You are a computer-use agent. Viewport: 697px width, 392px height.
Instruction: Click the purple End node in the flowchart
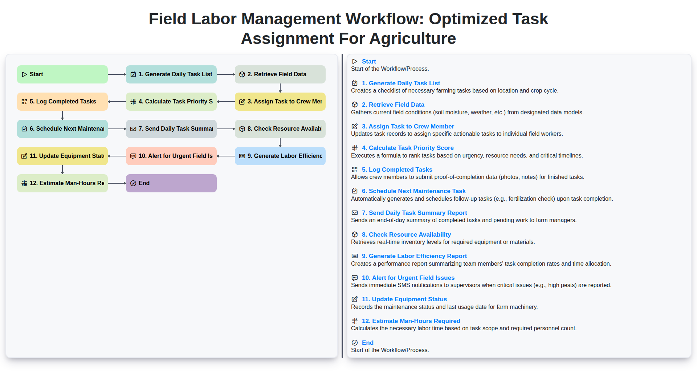point(171,183)
